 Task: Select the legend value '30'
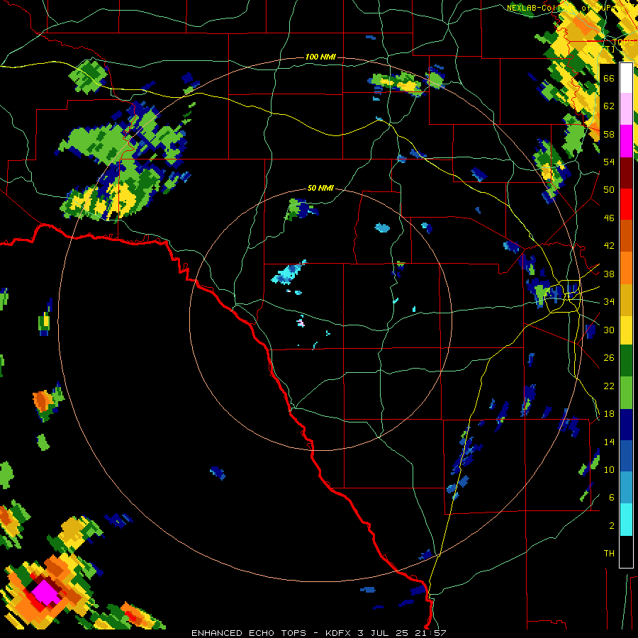(609, 330)
